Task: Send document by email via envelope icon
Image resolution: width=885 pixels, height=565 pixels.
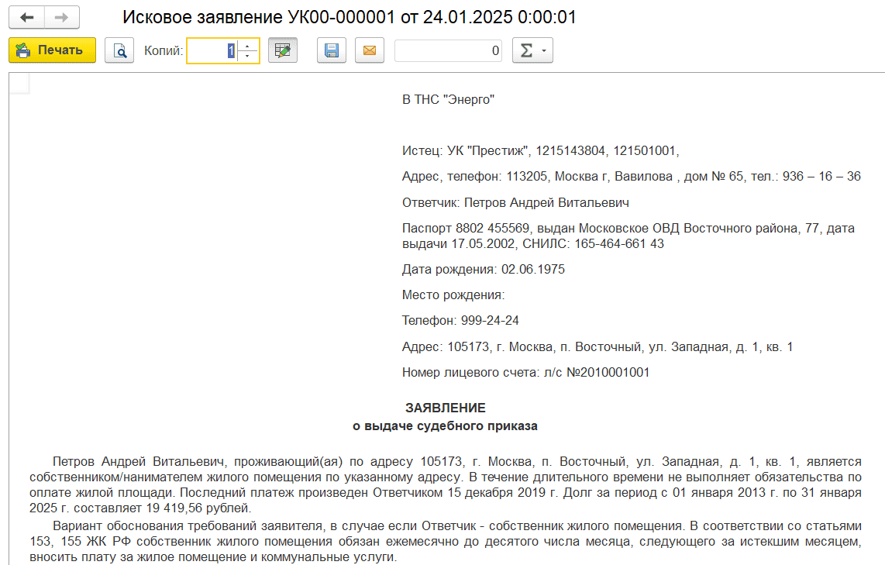Action: [x=370, y=50]
